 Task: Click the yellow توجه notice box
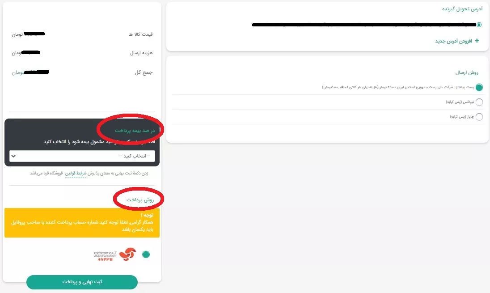[82, 223]
